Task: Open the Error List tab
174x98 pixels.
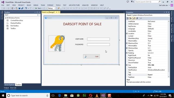Action: pyautogui.click(x=13, y=88)
